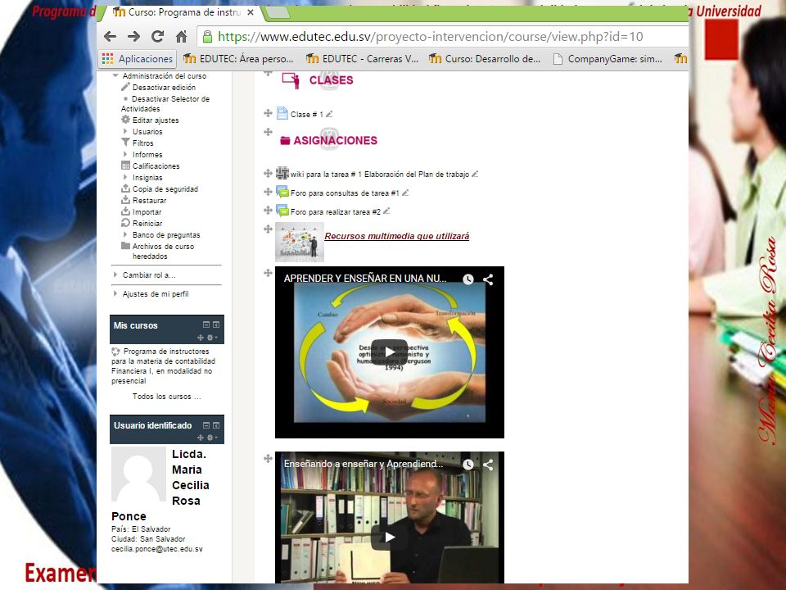Open the Aplicaciones apps grid
This screenshot has width=786, height=590.
coord(138,59)
